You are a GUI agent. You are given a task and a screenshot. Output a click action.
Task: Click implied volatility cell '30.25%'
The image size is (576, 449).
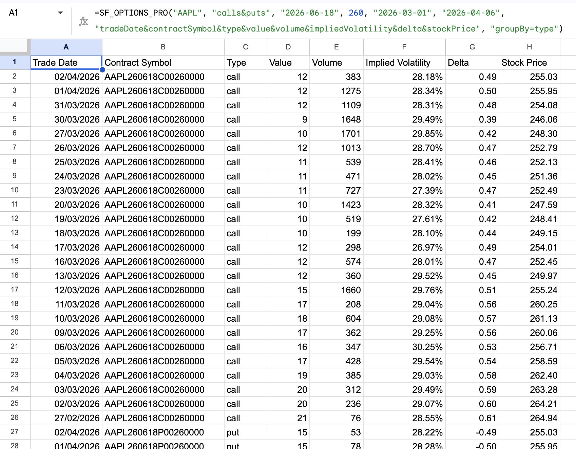pos(404,347)
